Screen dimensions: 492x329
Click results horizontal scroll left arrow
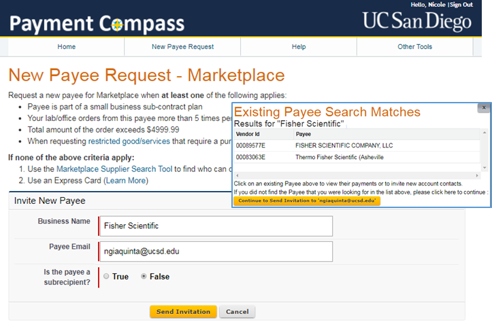[237, 175]
